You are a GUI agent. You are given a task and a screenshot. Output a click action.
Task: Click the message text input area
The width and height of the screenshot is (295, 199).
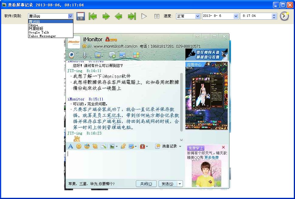click(x=125, y=165)
